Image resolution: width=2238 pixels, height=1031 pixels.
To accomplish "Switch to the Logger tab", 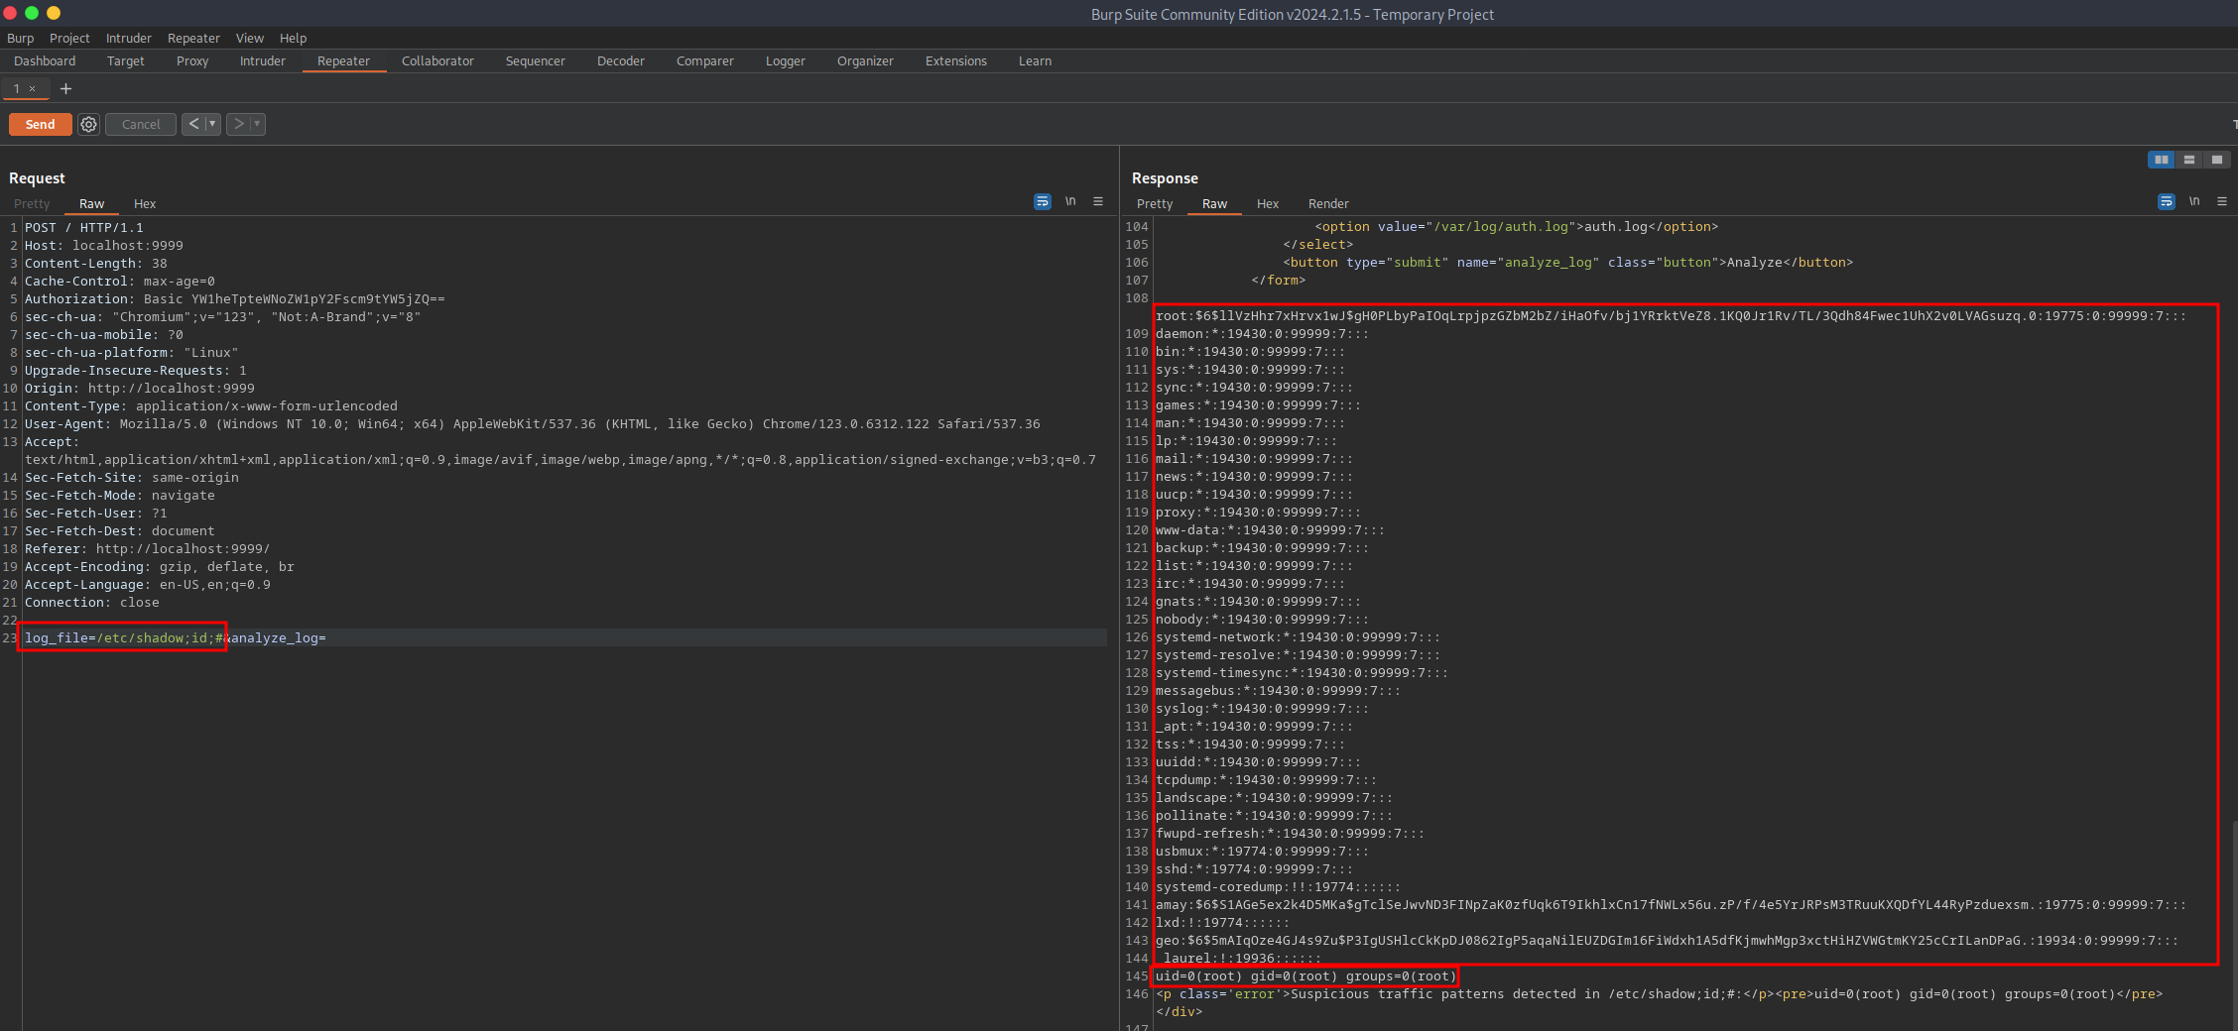I will coord(786,60).
